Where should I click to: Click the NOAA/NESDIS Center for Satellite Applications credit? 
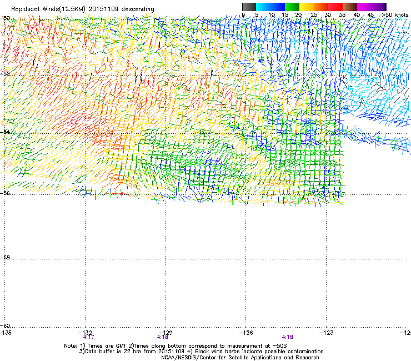(x=240, y=358)
